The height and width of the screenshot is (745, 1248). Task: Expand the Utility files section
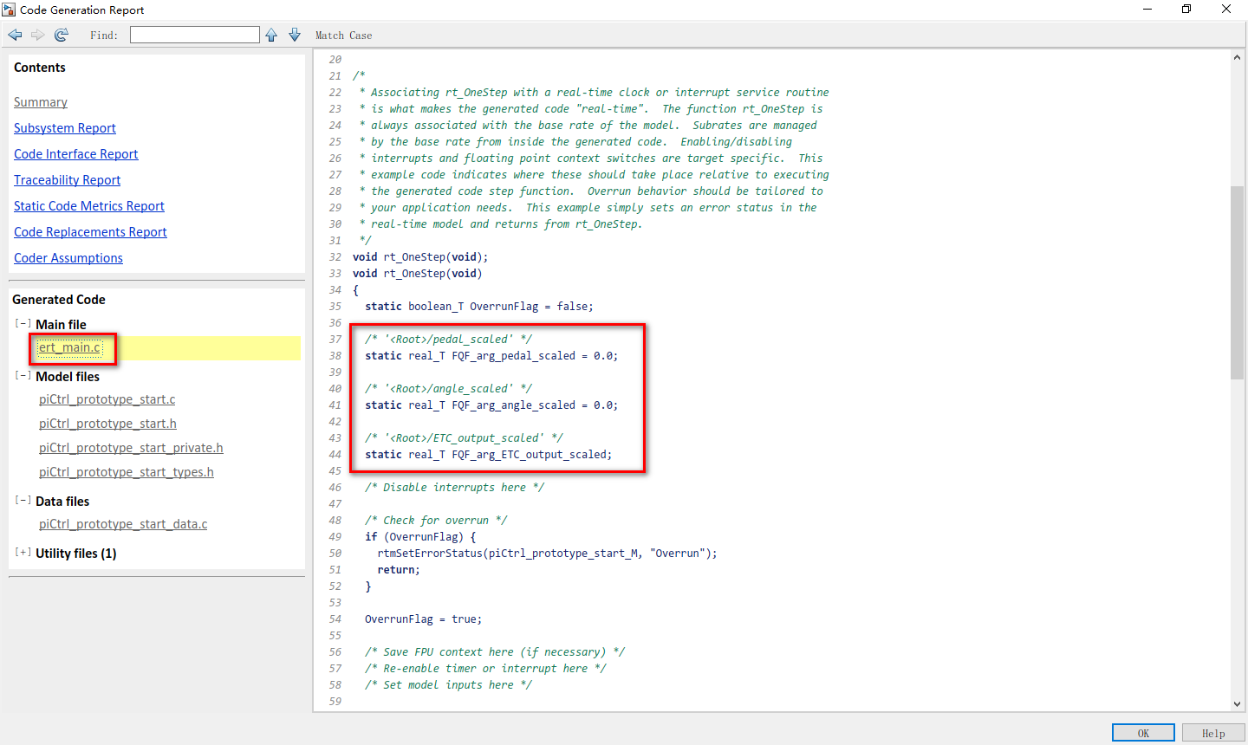[x=23, y=552]
